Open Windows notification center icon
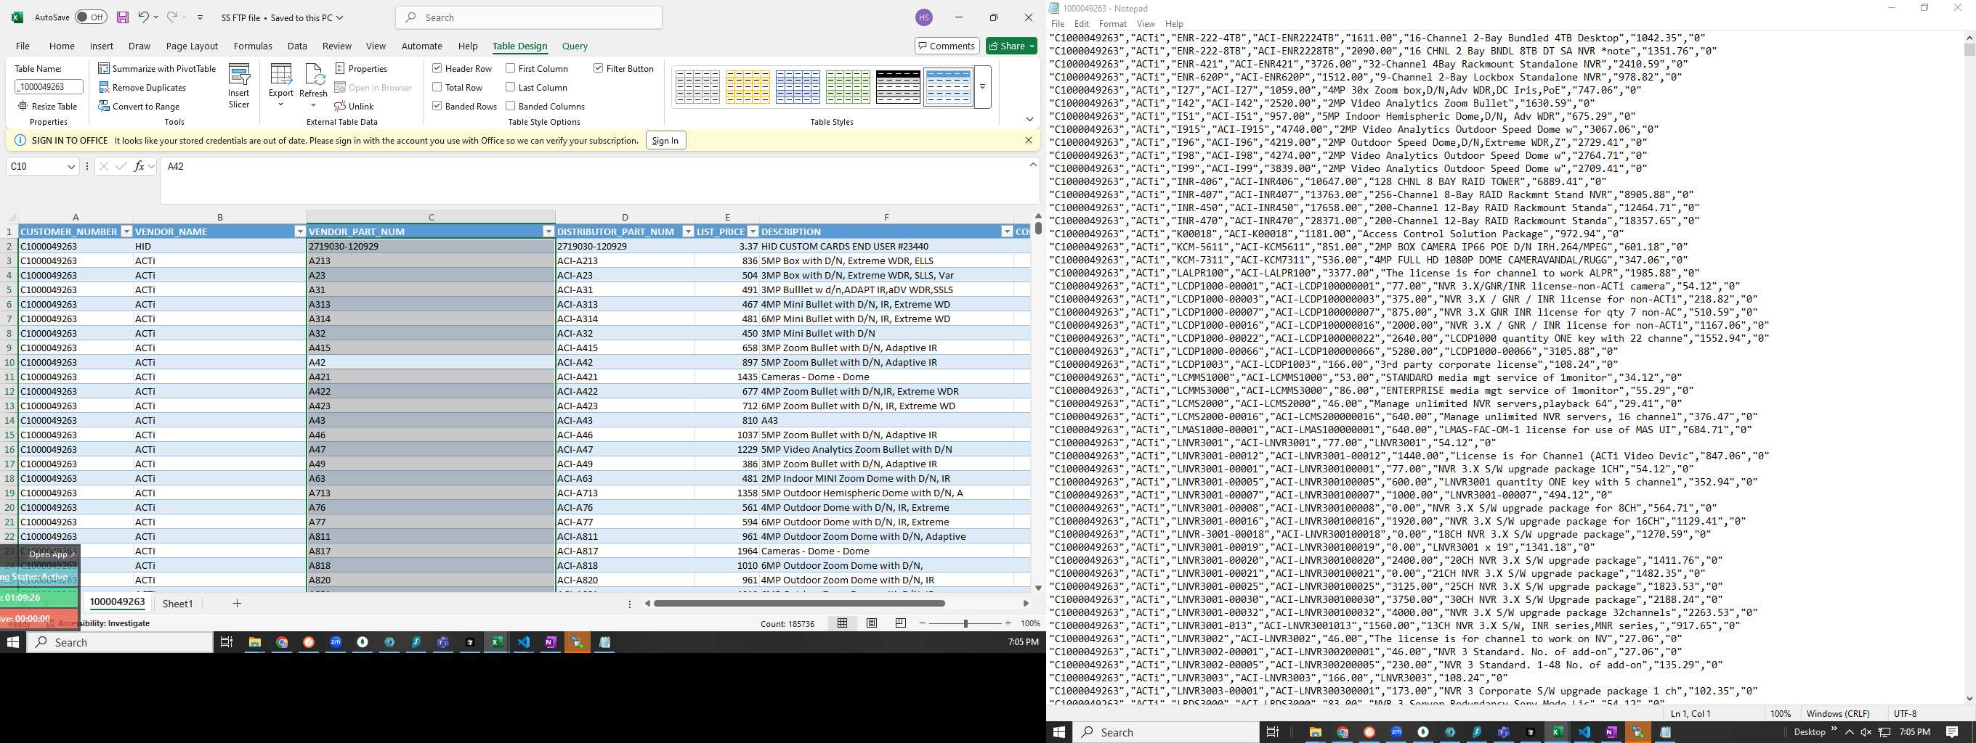Viewport: 1976px width, 743px height. (x=1952, y=732)
